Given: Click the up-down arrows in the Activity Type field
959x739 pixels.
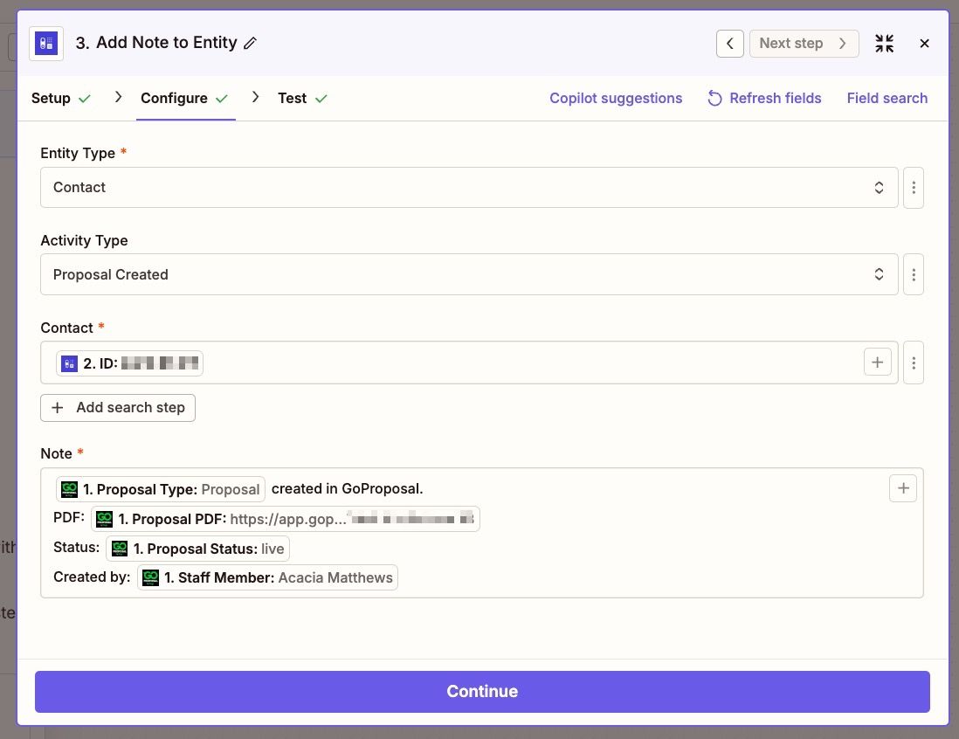Looking at the screenshot, I should coord(879,274).
